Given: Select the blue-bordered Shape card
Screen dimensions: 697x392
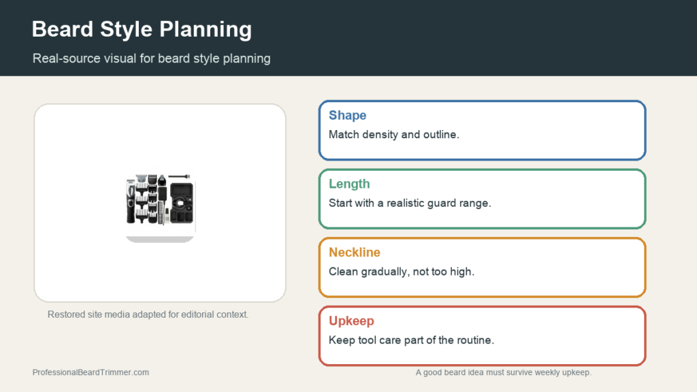Looking at the screenshot, I should click(483, 130).
